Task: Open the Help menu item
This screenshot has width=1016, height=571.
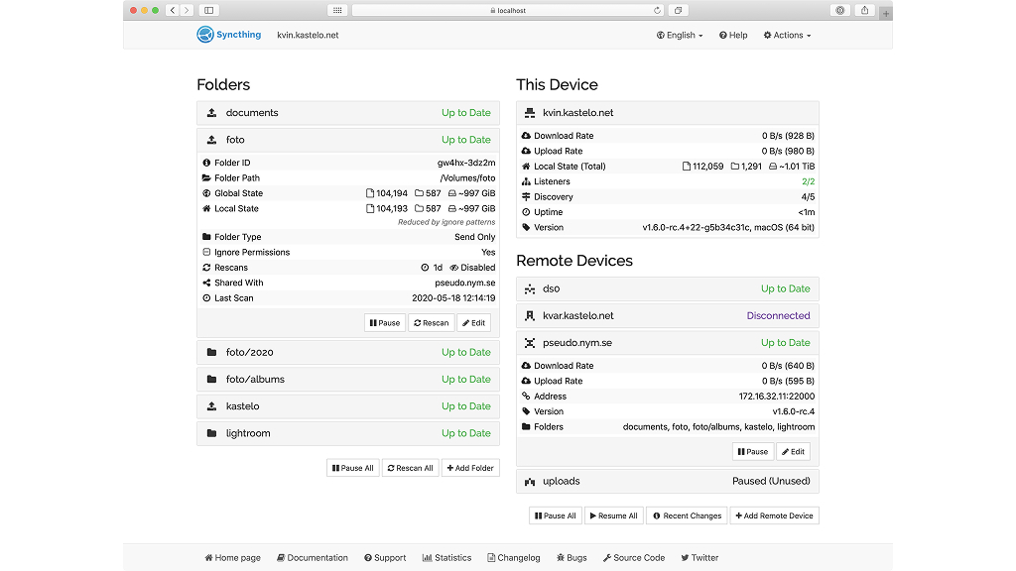Action: pos(733,35)
